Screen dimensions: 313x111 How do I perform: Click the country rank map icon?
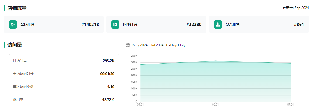(115, 24)
